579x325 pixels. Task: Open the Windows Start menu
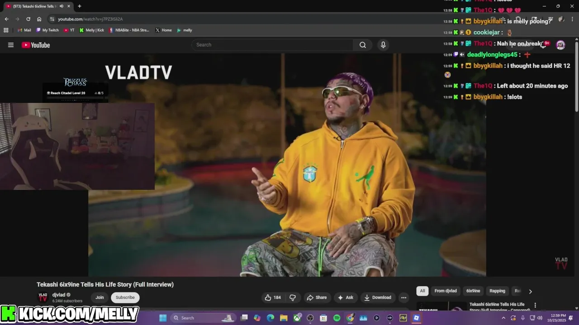pos(162,318)
